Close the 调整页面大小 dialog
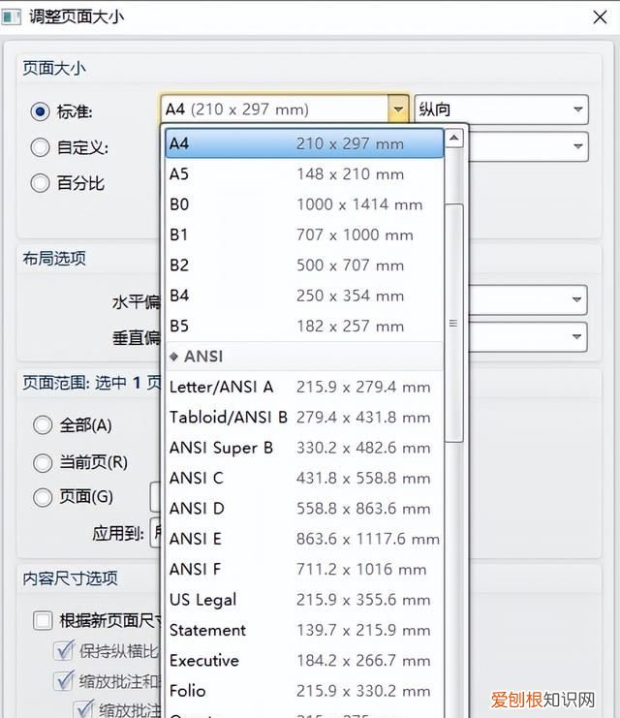 (600, 16)
